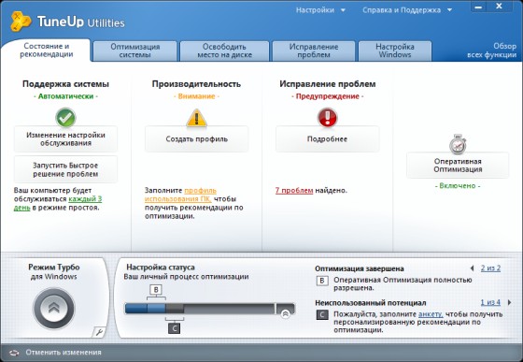Click the yellow warning triangle icon
The width and height of the screenshot is (523, 362).
click(x=196, y=118)
